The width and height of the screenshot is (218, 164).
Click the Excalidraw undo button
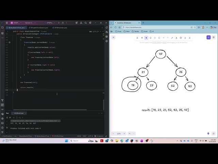(129, 134)
